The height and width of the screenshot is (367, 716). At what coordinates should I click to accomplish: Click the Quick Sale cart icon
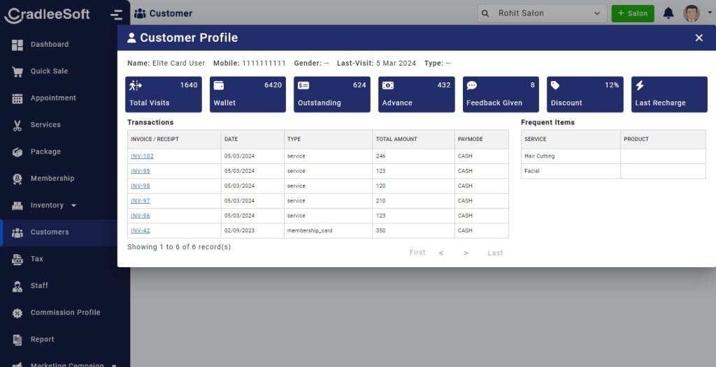[17, 71]
